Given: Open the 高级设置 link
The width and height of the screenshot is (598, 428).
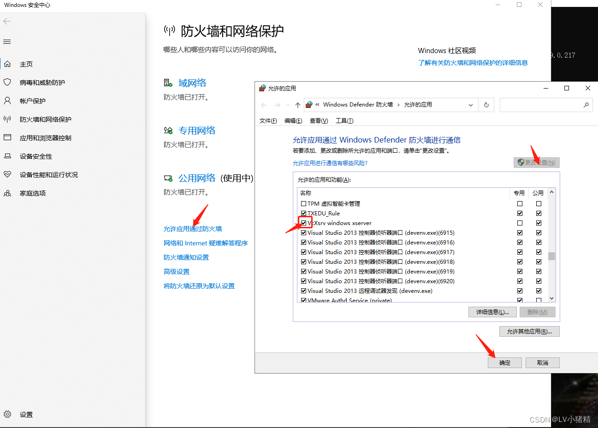Looking at the screenshot, I should click(177, 272).
